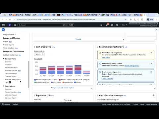The height and width of the screenshot is (119, 159).
Task: Open Purchase Savings Plans
Action: click(13, 79)
